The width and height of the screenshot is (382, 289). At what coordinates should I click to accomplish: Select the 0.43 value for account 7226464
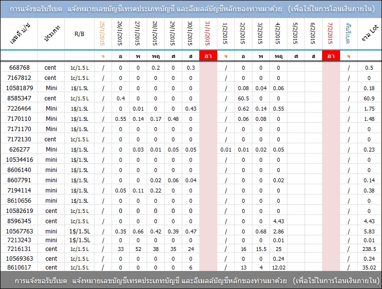191,109
